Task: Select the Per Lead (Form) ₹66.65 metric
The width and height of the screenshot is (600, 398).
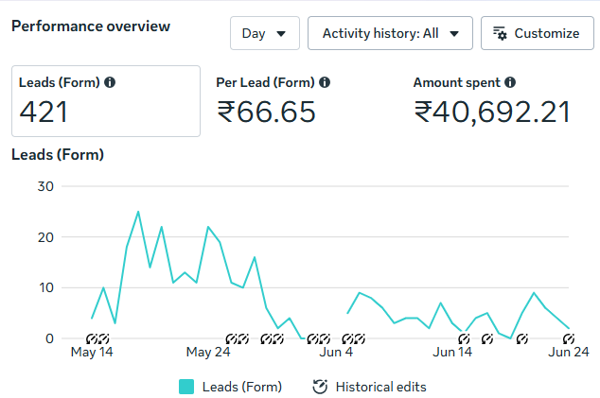Action: pos(274,101)
